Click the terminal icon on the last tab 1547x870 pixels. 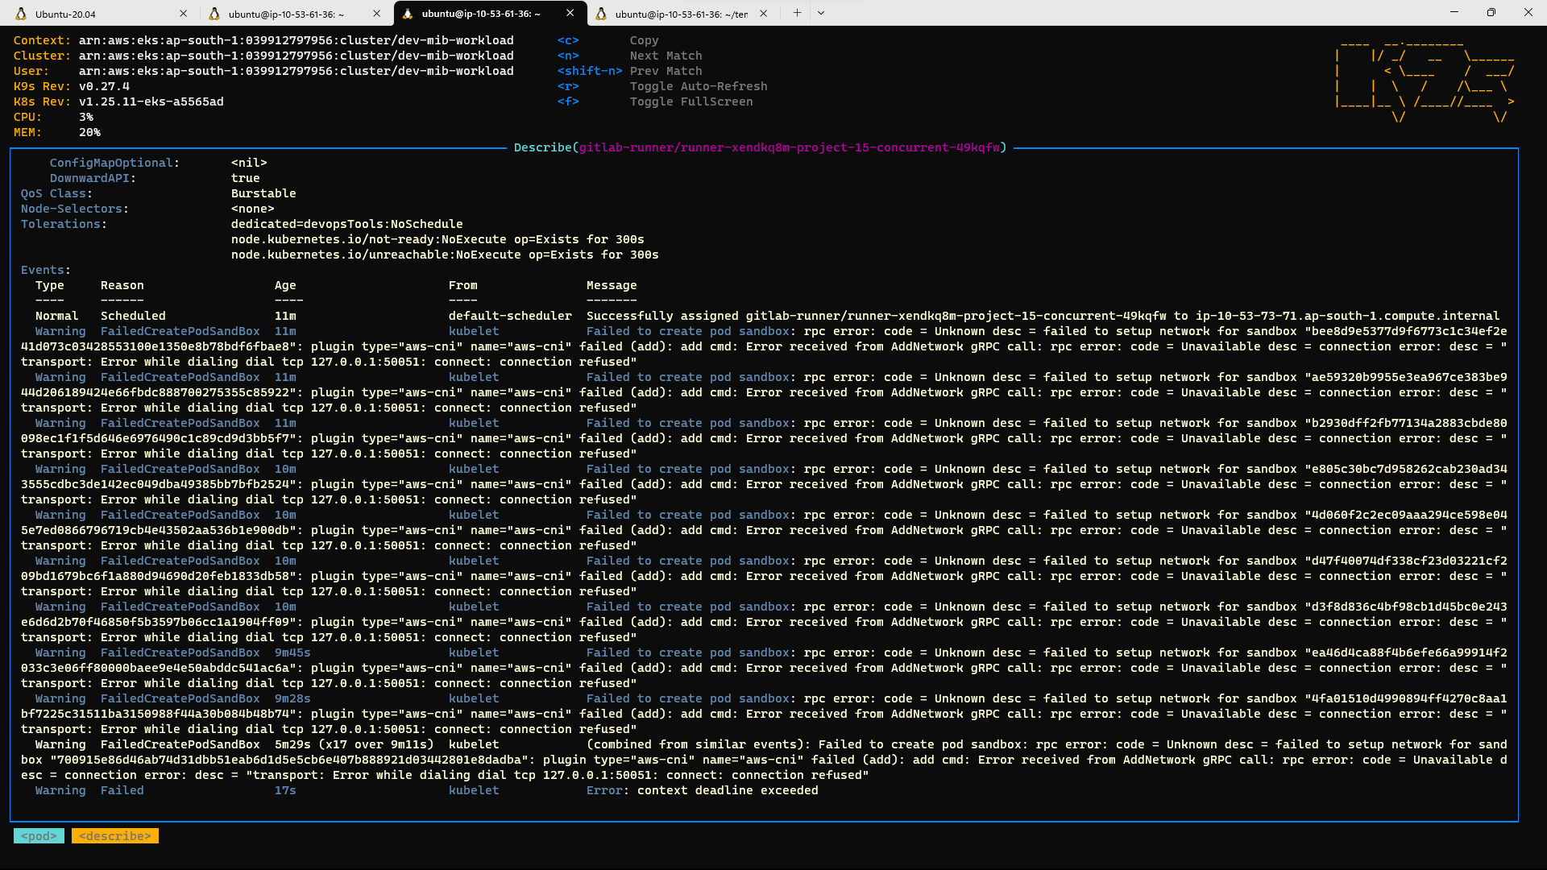point(602,13)
